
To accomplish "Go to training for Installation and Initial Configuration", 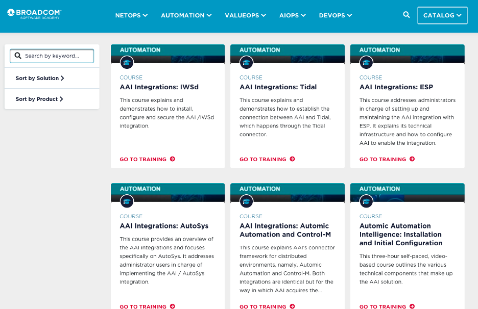I will tap(387, 306).
